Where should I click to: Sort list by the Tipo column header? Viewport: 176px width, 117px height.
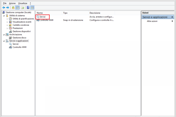[x=75, y=13]
